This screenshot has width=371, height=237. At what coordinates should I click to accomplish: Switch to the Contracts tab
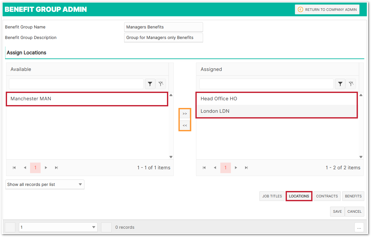(327, 196)
